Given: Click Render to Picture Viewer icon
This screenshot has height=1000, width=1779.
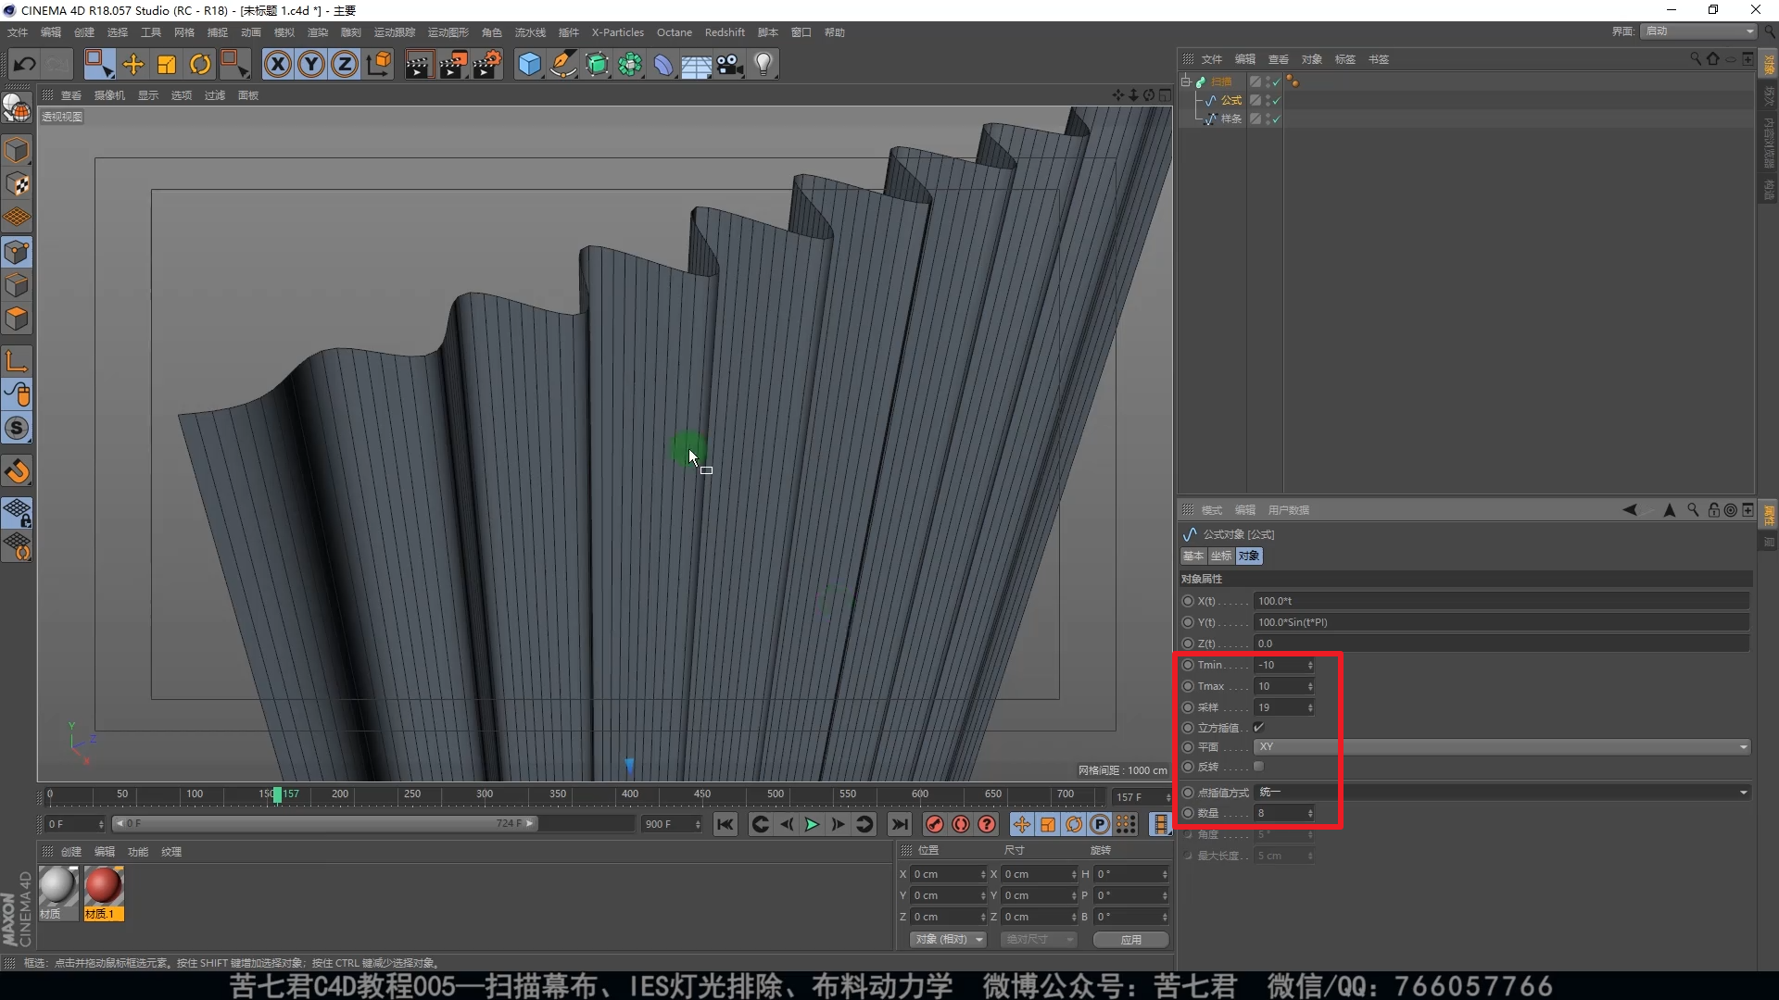Looking at the screenshot, I should (x=452, y=64).
